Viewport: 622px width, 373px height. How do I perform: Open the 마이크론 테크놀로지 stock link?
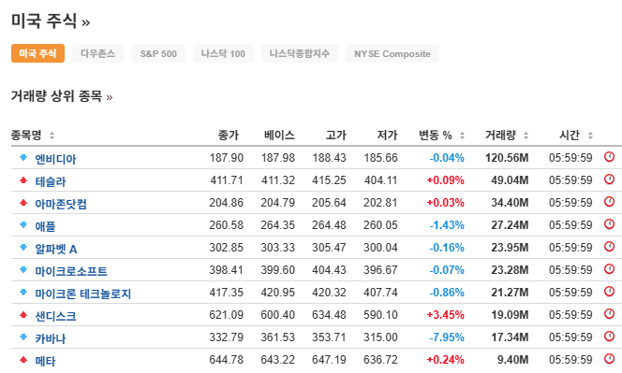coord(83,294)
